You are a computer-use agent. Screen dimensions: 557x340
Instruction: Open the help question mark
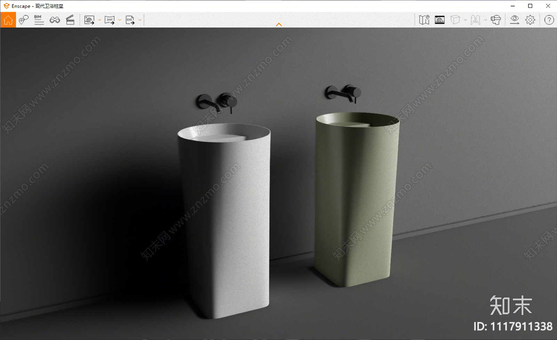(549, 20)
